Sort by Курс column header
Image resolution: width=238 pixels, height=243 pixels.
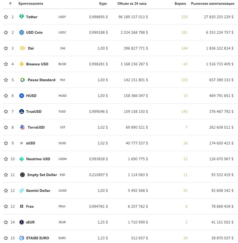(103, 4)
